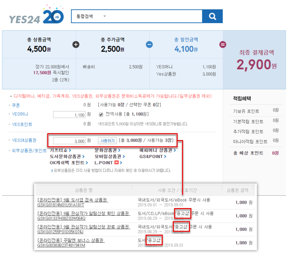Screen dimensions: 289x255
Task: Open the 해피머니 상품권 option
Action: tap(158, 150)
